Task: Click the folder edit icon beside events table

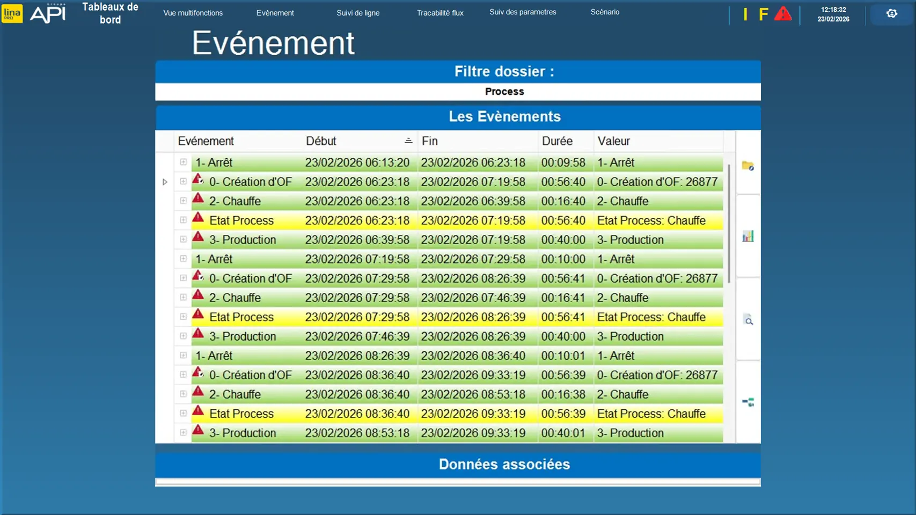Action: (x=748, y=166)
